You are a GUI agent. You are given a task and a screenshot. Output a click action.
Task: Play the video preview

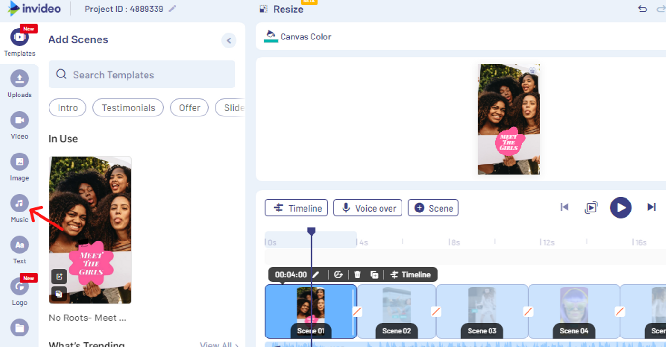coord(620,207)
